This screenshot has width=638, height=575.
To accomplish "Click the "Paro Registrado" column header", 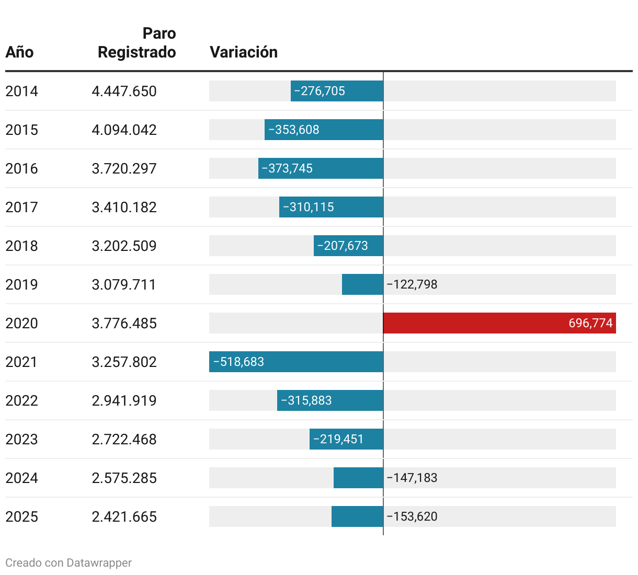I will 137,43.
